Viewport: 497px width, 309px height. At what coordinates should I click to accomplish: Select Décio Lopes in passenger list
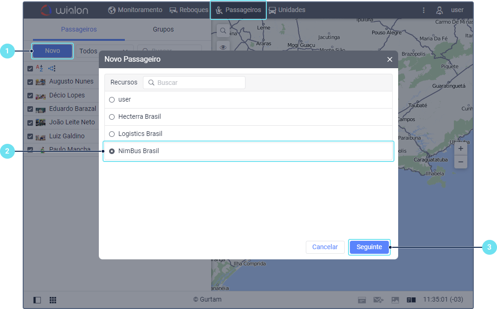tap(67, 95)
